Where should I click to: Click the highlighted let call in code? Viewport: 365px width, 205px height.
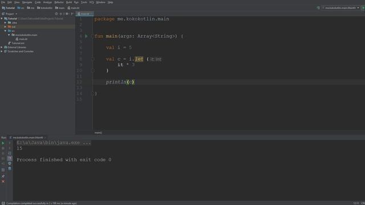click(x=139, y=59)
